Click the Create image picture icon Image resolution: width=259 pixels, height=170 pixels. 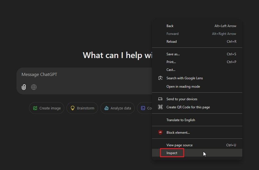[x=35, y=108]
